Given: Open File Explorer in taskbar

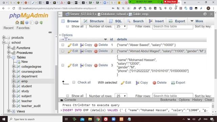Looking at the screenshot, I should [x=90, y=119].
